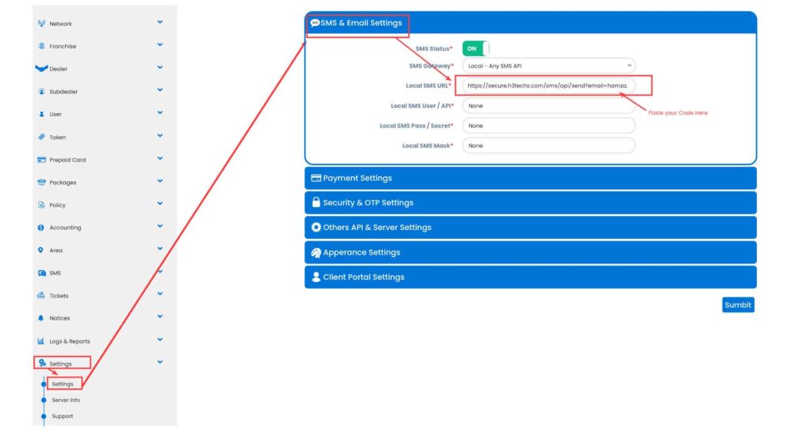Screen dimensions: 787x432
Task: Click the Tickets sidebar icon
Action: (x=42, y=295)
